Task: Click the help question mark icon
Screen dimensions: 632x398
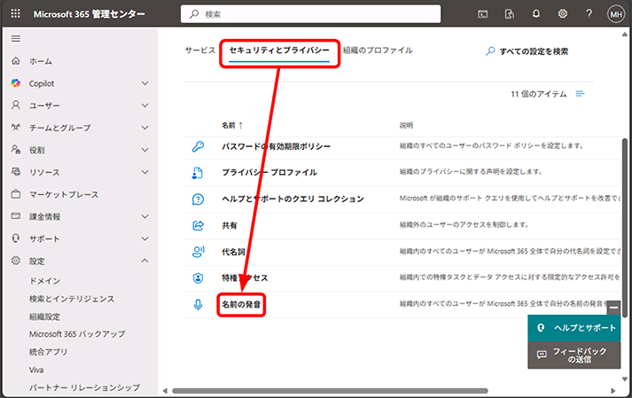Action: pyautogui.click(x=589, y=14)
